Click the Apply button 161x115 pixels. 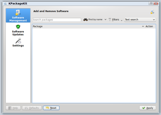tap(148, 108)
